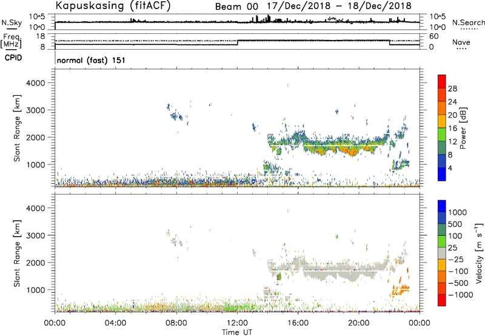This screenshot has width=485, height=336.
Task: Click the '28' tick on Power colorbar
Action: point(452,89)
